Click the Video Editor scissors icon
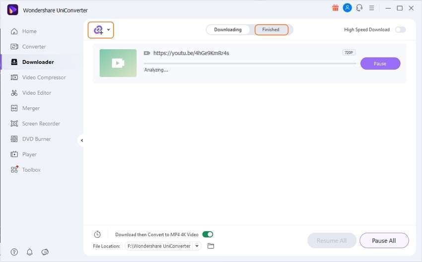422x262 pixels. [x=14, y=93]
